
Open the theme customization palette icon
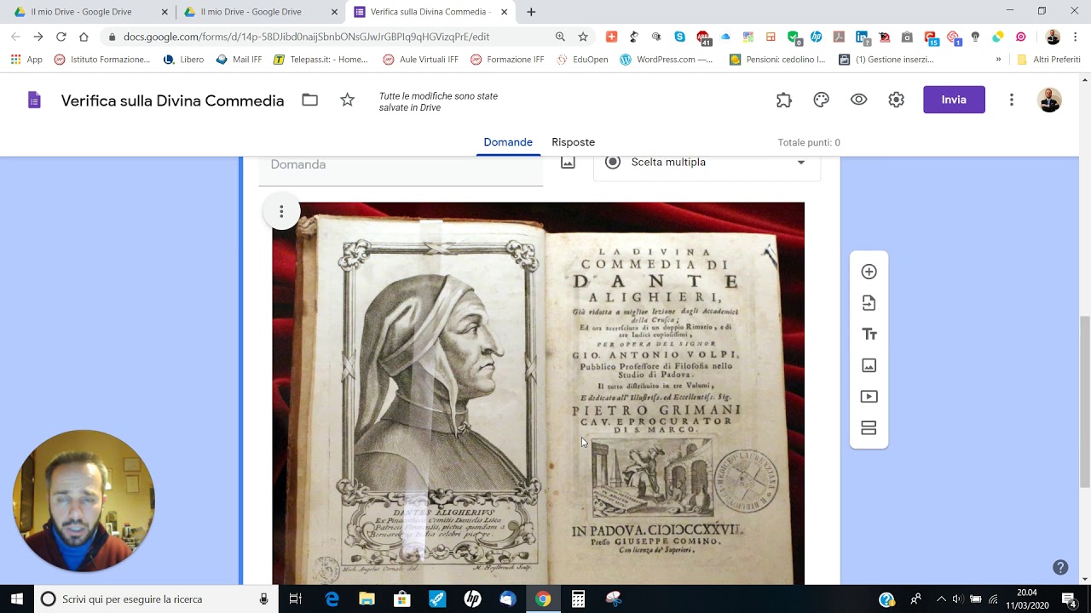point(822,100)
